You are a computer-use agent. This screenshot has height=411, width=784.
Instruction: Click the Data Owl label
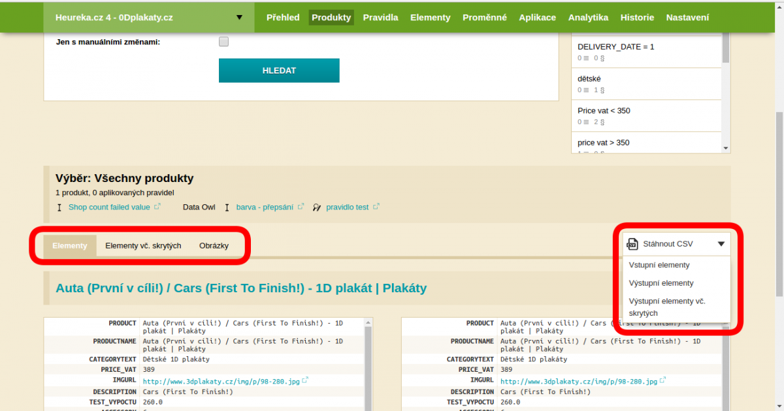[199, 207]
